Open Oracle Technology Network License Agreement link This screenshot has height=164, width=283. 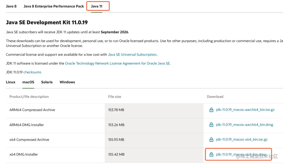pyautogui.click(x=117, y=63)
